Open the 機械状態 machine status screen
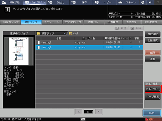The width and height of the screenshot is (162, 121). tap(11, 2)
